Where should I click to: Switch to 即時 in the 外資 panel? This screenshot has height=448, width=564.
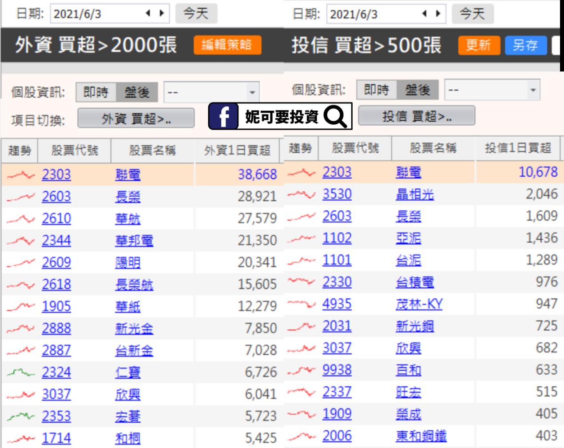coord(96,92)
